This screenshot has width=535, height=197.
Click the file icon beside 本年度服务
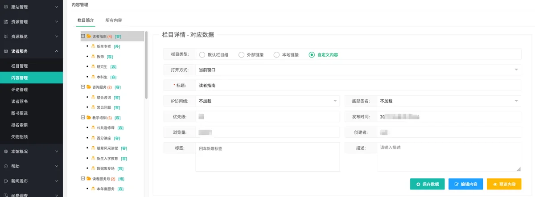[x=93, y=189]
